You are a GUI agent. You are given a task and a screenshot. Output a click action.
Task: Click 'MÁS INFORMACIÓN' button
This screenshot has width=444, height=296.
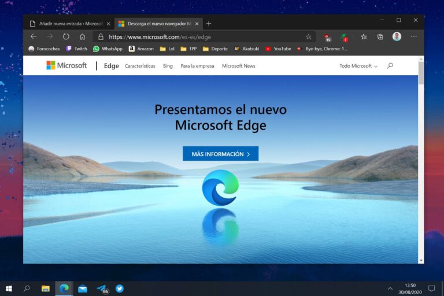[x=221, y=154]
